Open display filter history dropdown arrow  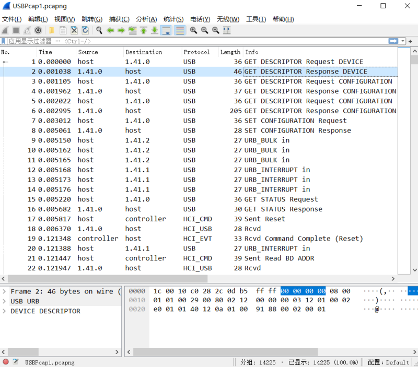[x=403, y=41]
